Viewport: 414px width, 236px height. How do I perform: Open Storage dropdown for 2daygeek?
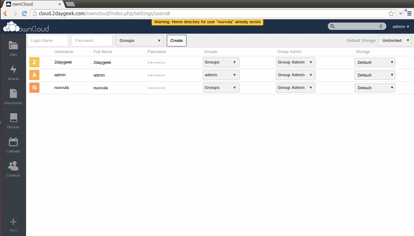click(x=375, y=62)
